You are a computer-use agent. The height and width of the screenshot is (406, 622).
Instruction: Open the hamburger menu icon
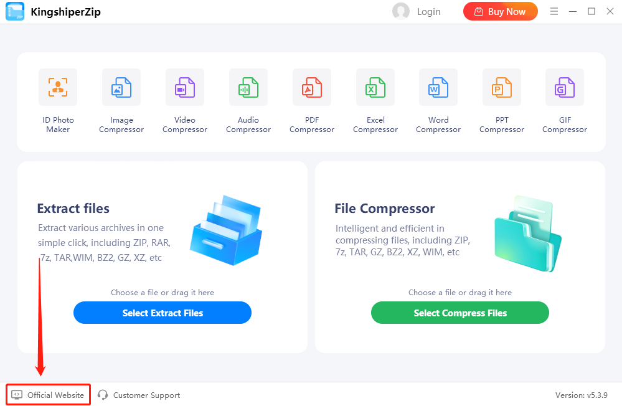click(x=554, y=11)
